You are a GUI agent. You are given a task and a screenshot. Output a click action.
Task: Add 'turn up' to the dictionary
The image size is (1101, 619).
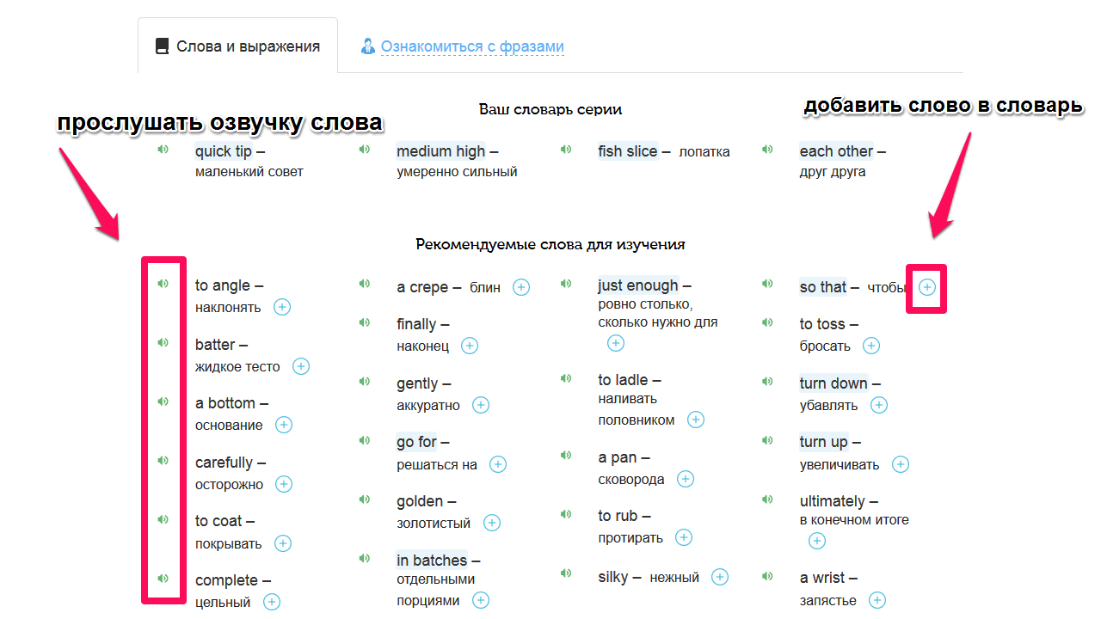click(x=901, y=464)
